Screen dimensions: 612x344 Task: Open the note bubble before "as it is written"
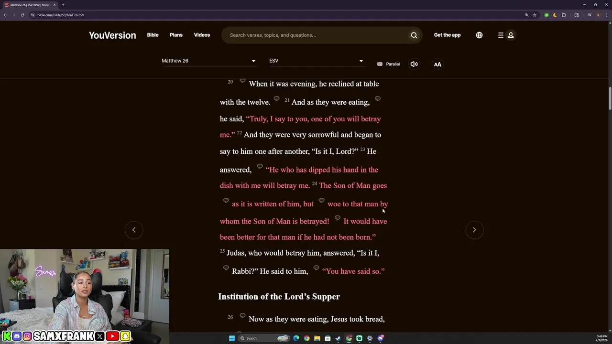(x=226, y=201)
